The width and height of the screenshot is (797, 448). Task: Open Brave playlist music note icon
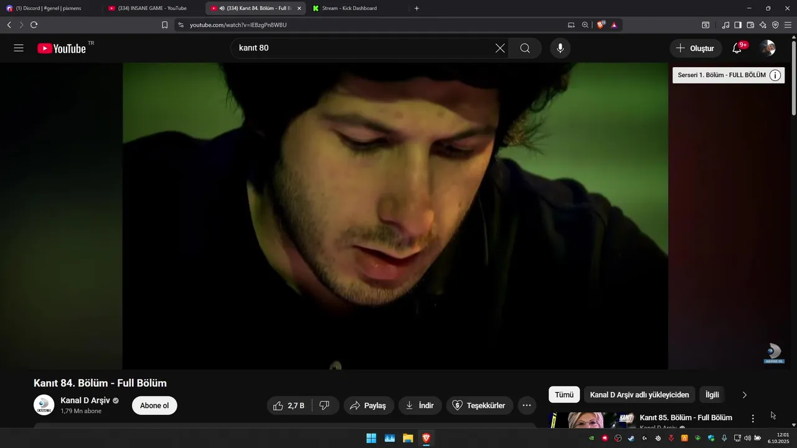tap(725, 25)
